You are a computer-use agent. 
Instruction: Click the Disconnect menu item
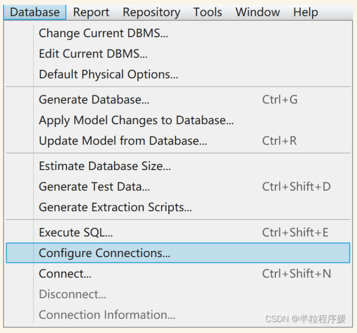(72, 294)
